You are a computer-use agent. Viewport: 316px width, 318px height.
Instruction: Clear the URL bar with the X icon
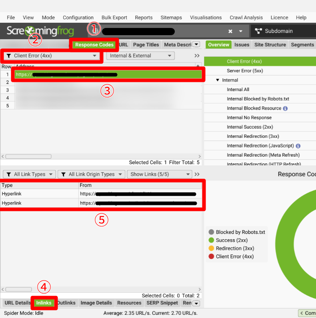(230, 31)
